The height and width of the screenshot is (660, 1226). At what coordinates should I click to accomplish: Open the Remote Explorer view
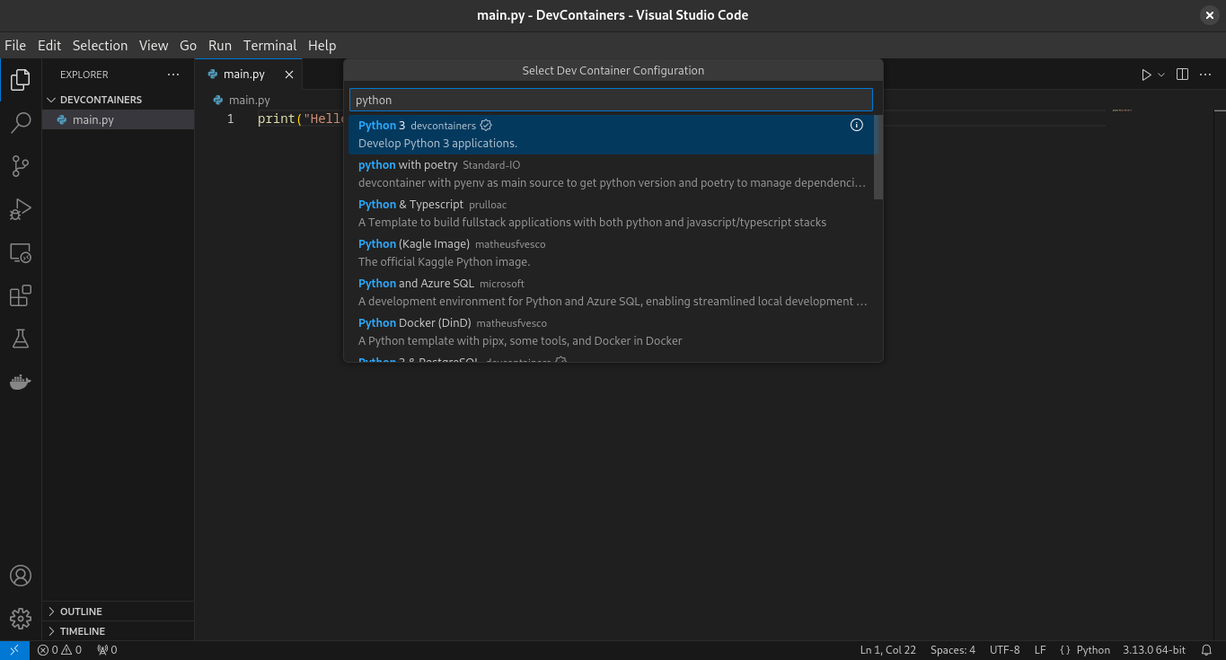(21, 253)
